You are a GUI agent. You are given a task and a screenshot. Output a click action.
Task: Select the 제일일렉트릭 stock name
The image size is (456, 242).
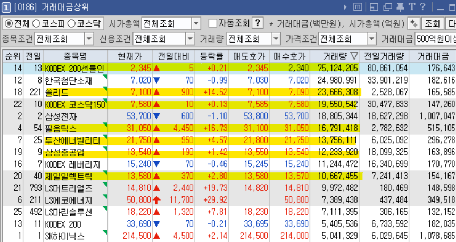69,176
